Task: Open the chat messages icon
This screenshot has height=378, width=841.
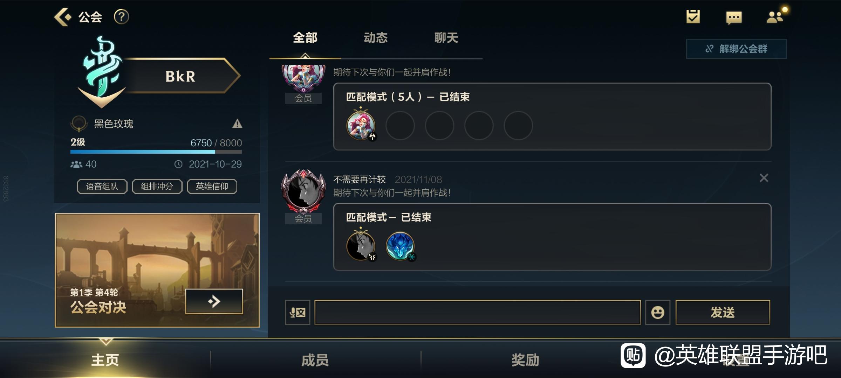Action: coord(734,17)
